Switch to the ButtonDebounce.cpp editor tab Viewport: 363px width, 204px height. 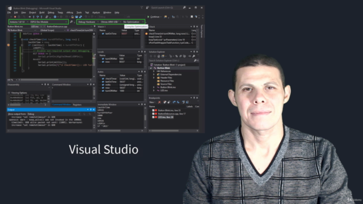click(57, 27)
